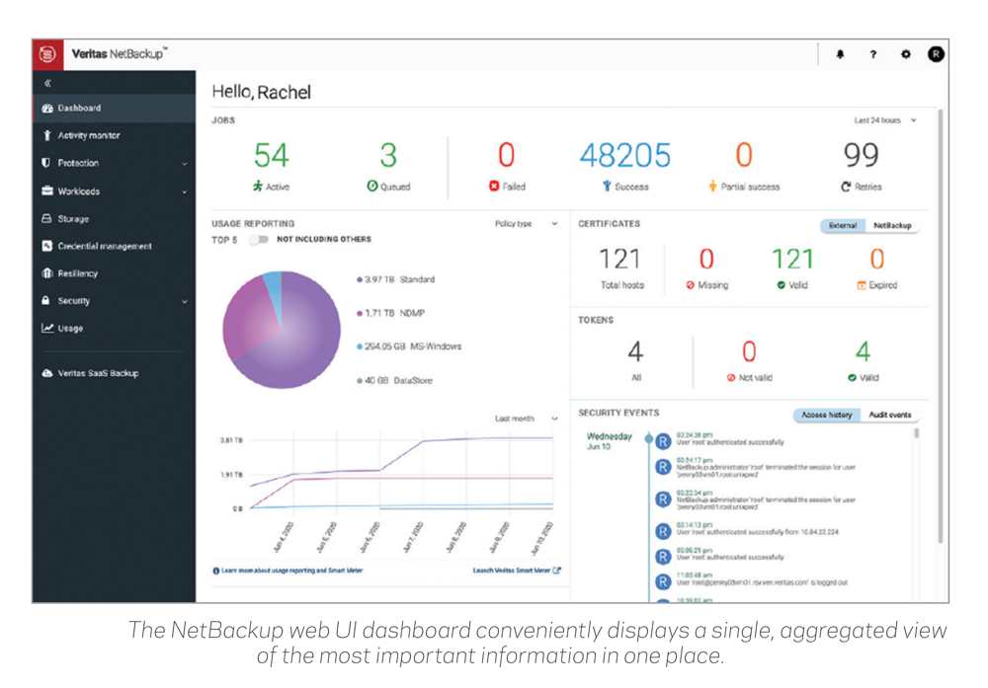The height and width of the screenshot is (688, 988).
Task: Click the Success jobs icon
Action: pos(607,186)
